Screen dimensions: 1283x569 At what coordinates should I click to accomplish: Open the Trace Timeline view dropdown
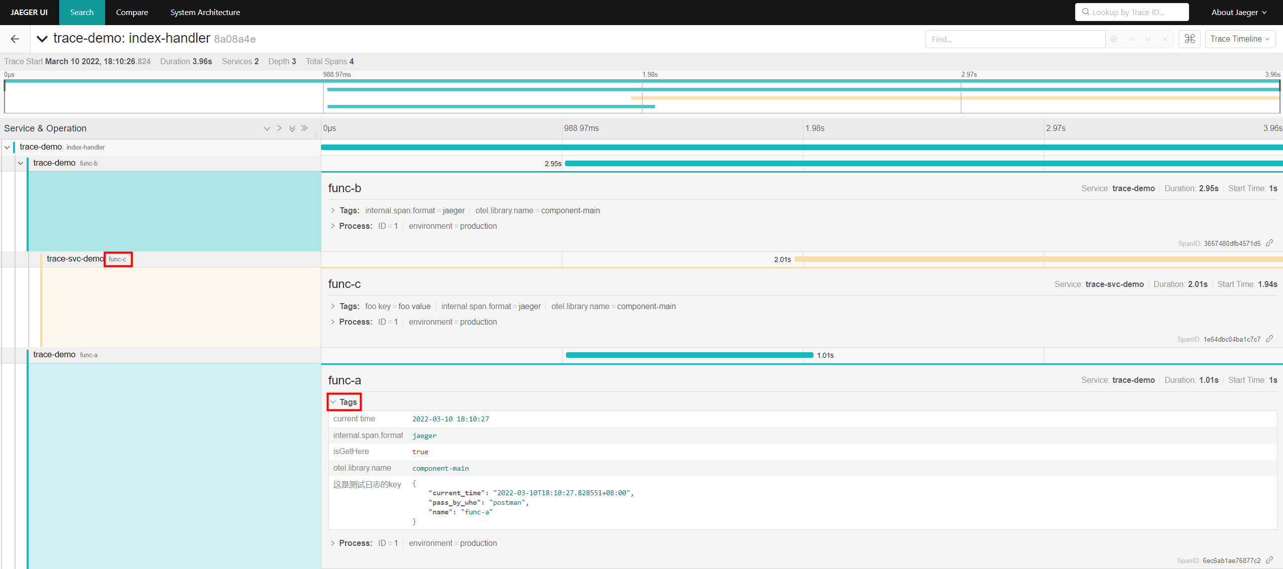[x=1240, y=39]
